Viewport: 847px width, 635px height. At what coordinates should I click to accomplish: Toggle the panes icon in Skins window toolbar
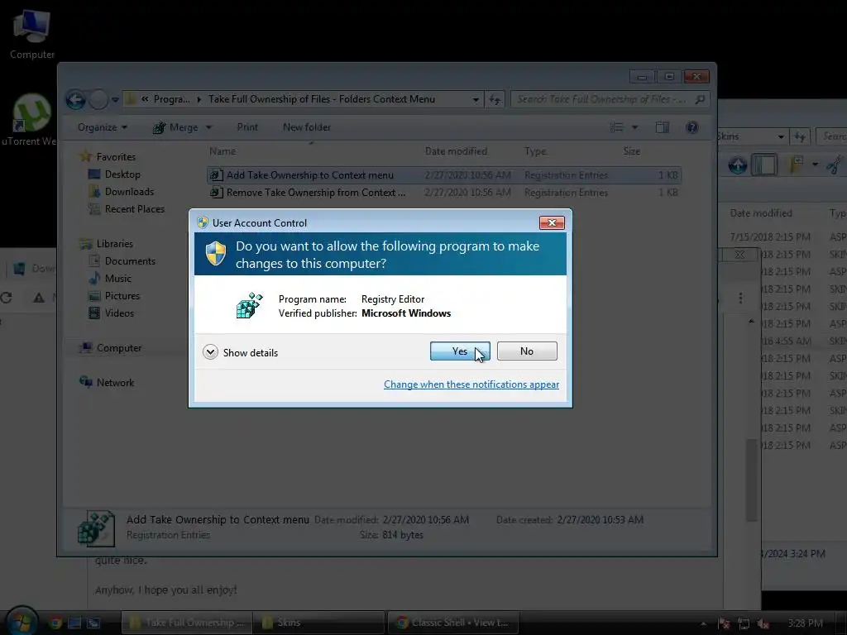click(x=763, y=165)
